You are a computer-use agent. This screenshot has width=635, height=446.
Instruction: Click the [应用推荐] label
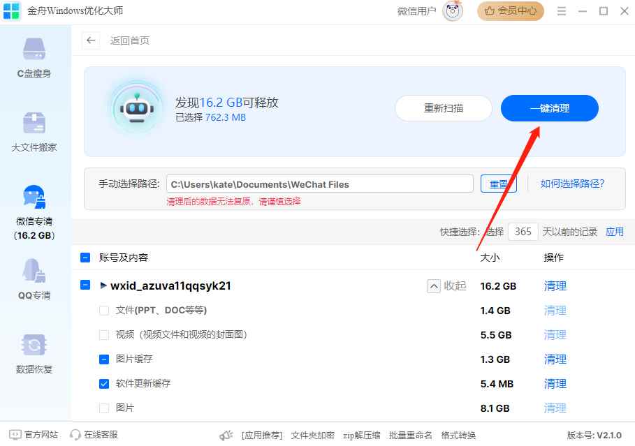click(262, 436)
